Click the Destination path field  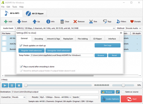(55, 92)
